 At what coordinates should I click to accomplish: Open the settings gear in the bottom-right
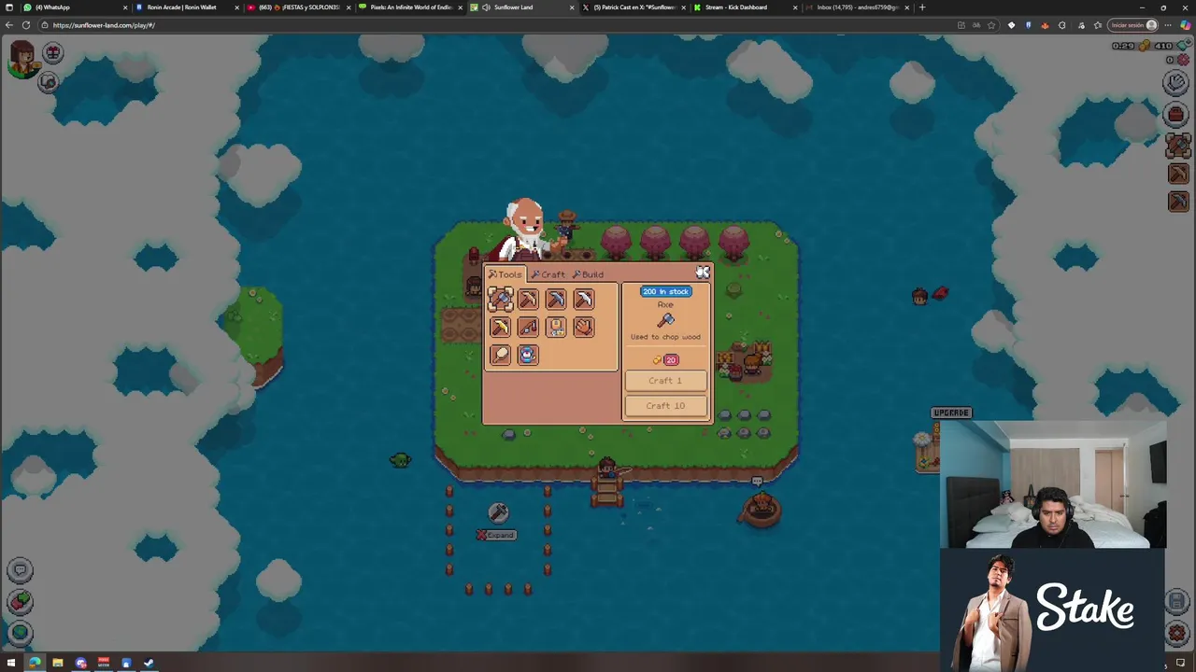click(1176, 633)
